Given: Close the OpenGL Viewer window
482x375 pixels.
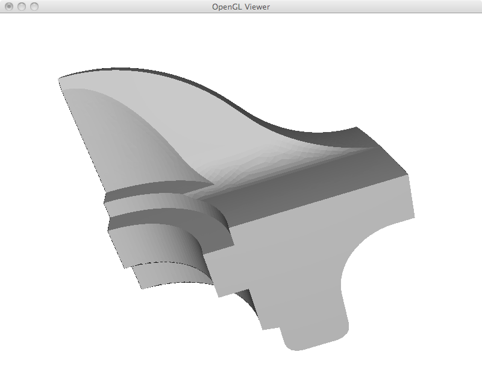Looking at the screenshot, I should (9, 7).
